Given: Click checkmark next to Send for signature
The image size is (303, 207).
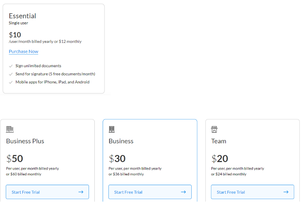Looking at the screenshot, I should click(x=11, y=74).
